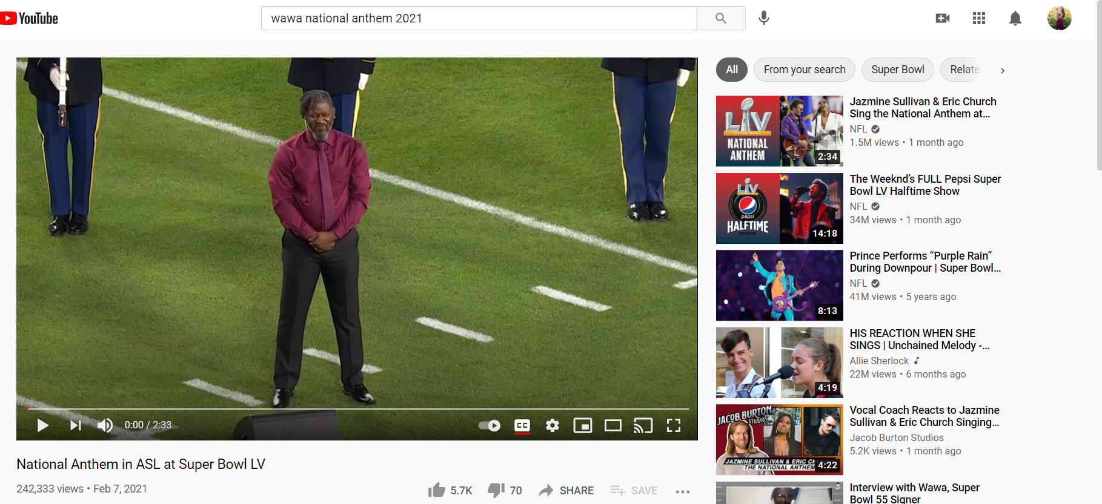The width and height of the screenshot is (1102, 504).
Task: Show more filter chips with arrow
Action: pos(1003,70)
